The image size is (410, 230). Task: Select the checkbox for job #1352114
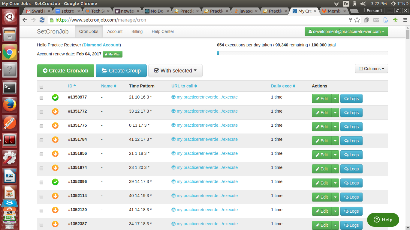[41, 196]
